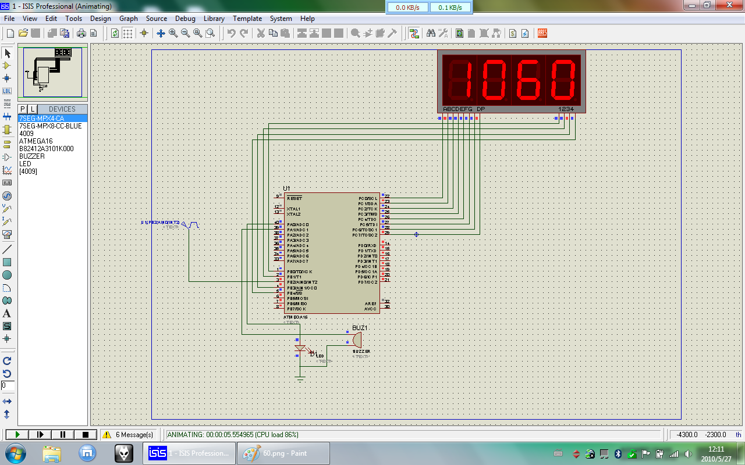Viewport: 745px width, 465px height.
Task: Click the X-Mirror horizontal flip icon
Action: pos(7,401)
